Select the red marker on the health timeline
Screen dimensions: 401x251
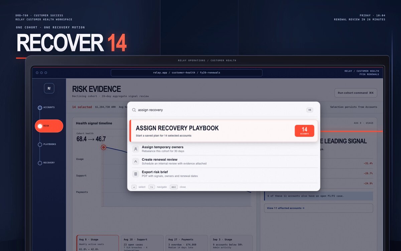click(104, 147)
